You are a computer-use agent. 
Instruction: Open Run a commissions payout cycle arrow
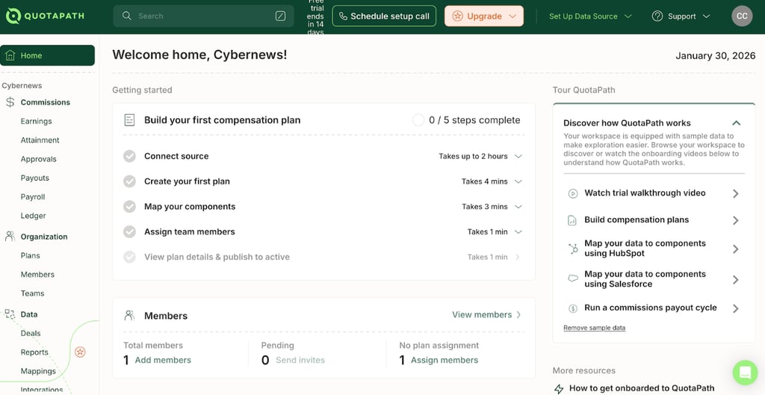(736, 308)
